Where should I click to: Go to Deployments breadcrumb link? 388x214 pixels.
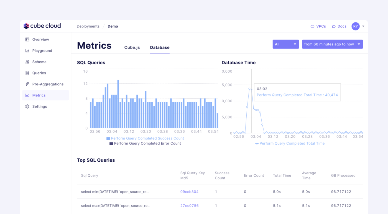tap(88, 26)
